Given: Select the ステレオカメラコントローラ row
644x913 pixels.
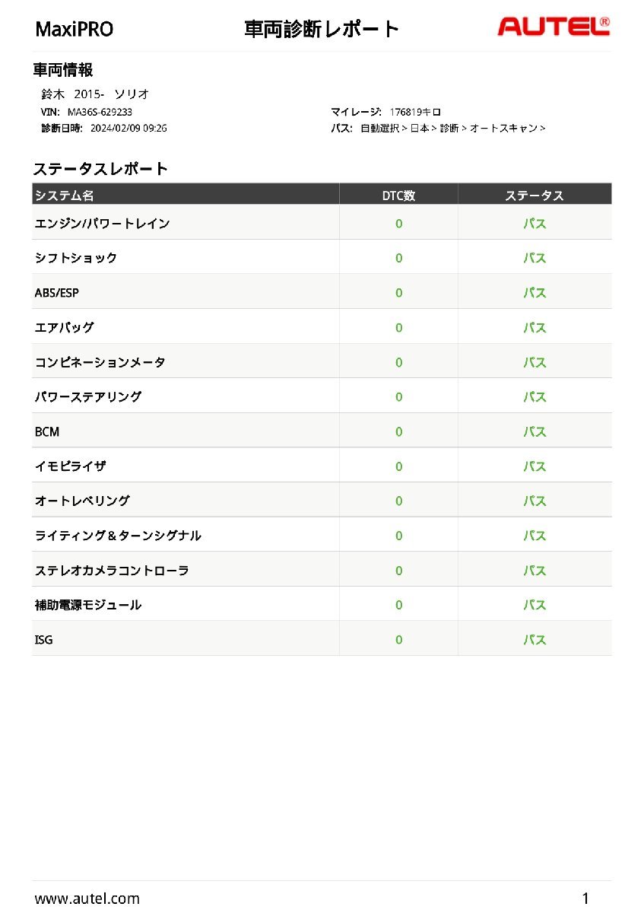Looking at the screenshot, I should (112, 571).
